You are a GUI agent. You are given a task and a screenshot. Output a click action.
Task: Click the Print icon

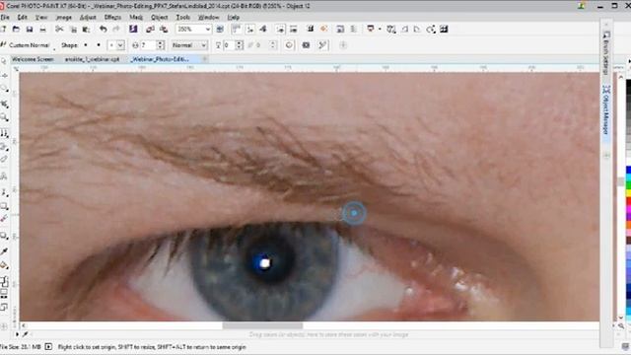[x=42, y=29]
